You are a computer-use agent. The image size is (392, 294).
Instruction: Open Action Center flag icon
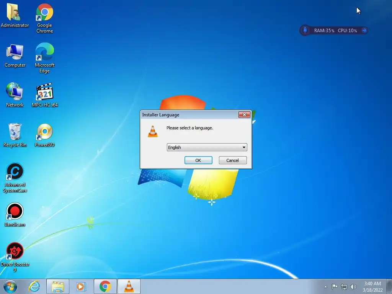pos(335,286)
